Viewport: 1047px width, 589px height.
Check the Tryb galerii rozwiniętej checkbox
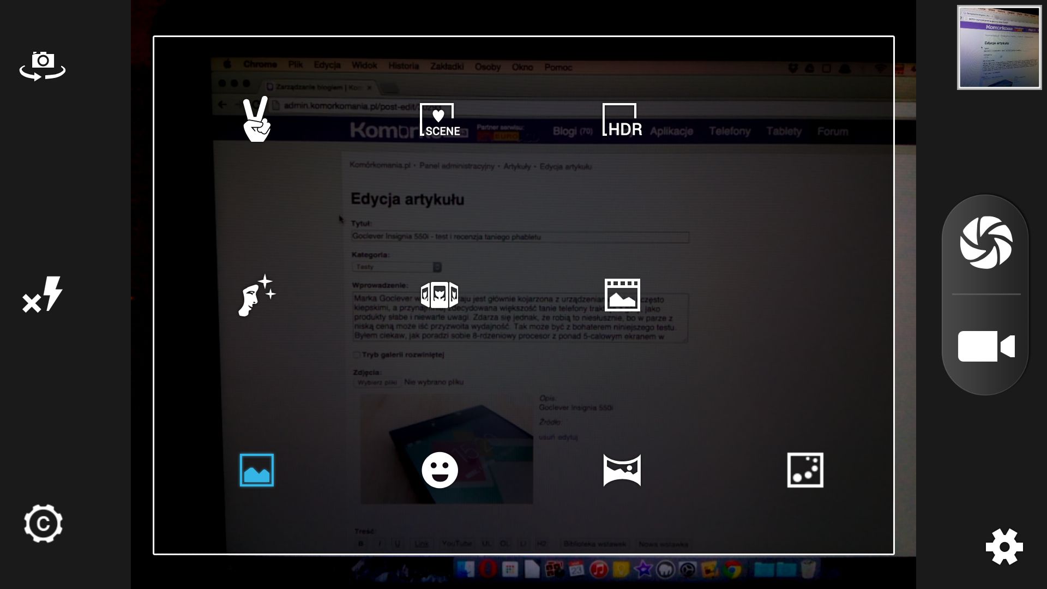click(x=356, y=354)
